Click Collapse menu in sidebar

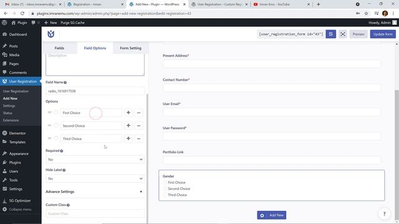pyautogui.click(x=21, y=209)
